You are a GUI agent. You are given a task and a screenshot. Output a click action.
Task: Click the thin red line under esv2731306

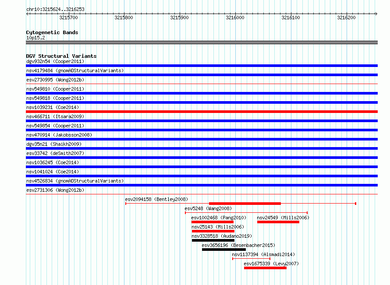coord(202,194)
